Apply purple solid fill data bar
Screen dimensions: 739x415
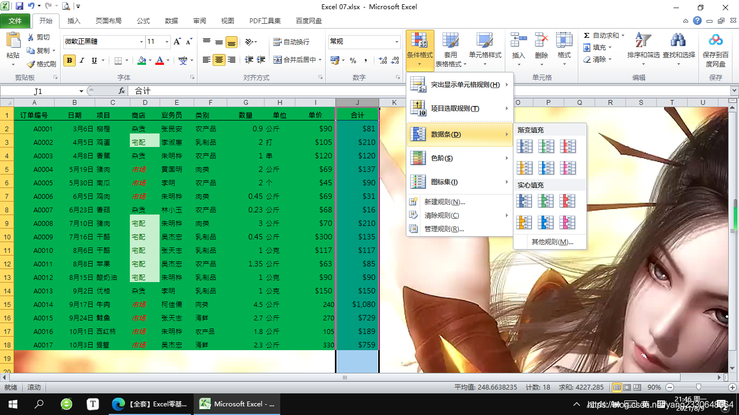pyautogui.click(x=568, y=222)
